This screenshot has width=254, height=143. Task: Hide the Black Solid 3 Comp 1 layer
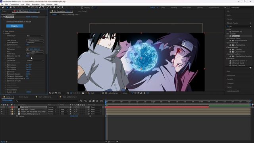(2, 110)
